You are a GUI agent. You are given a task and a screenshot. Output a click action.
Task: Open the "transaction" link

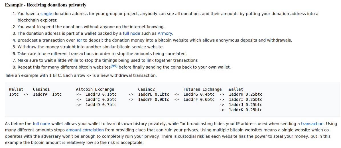coord(312,124)
